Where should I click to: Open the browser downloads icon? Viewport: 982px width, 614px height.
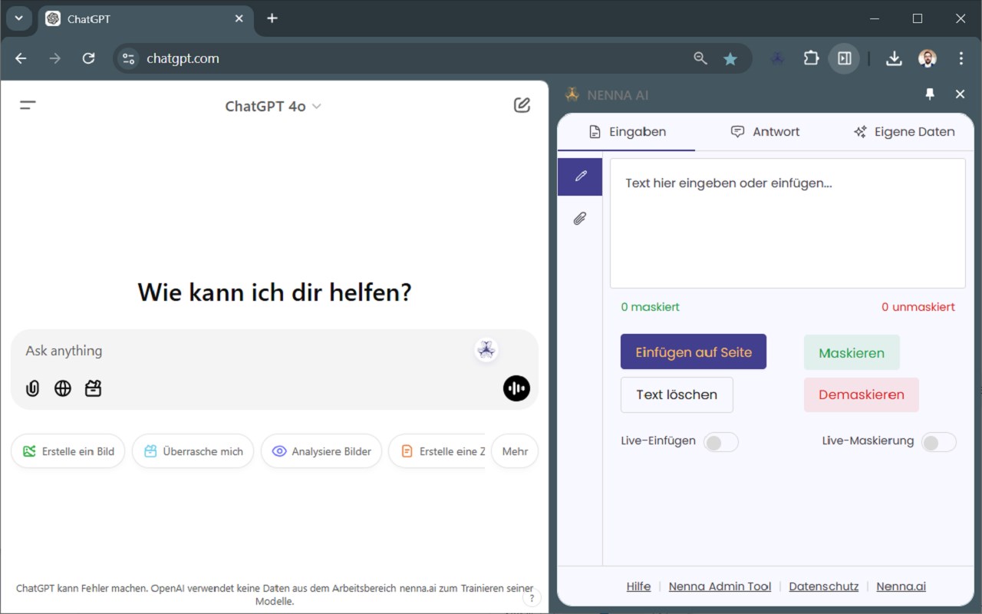894,58
